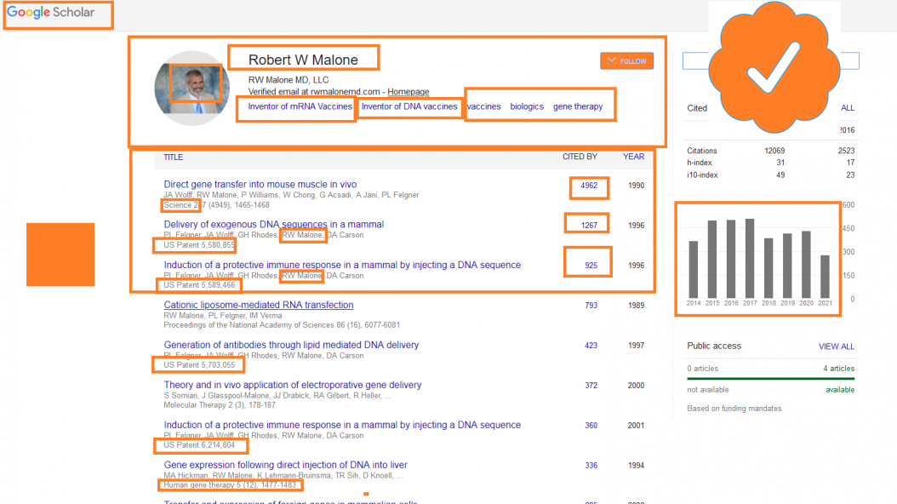Click the Citations total 12069
Screen dimensions: 897x504
point(774,151)
